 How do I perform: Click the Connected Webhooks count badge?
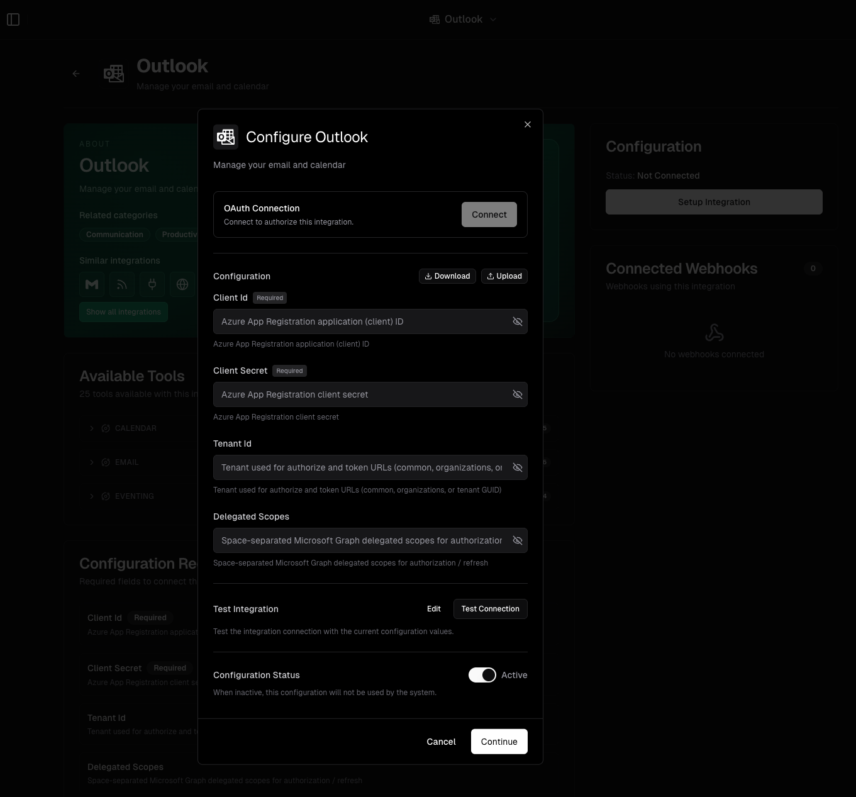813,269
